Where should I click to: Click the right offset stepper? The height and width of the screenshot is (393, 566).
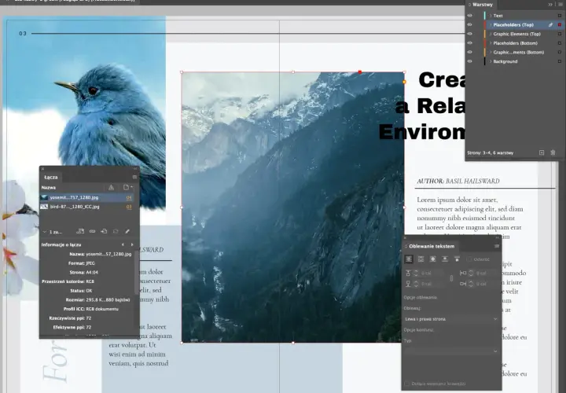471,284
